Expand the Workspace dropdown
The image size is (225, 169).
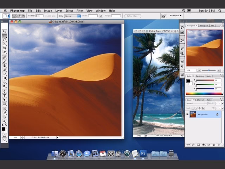176,15
